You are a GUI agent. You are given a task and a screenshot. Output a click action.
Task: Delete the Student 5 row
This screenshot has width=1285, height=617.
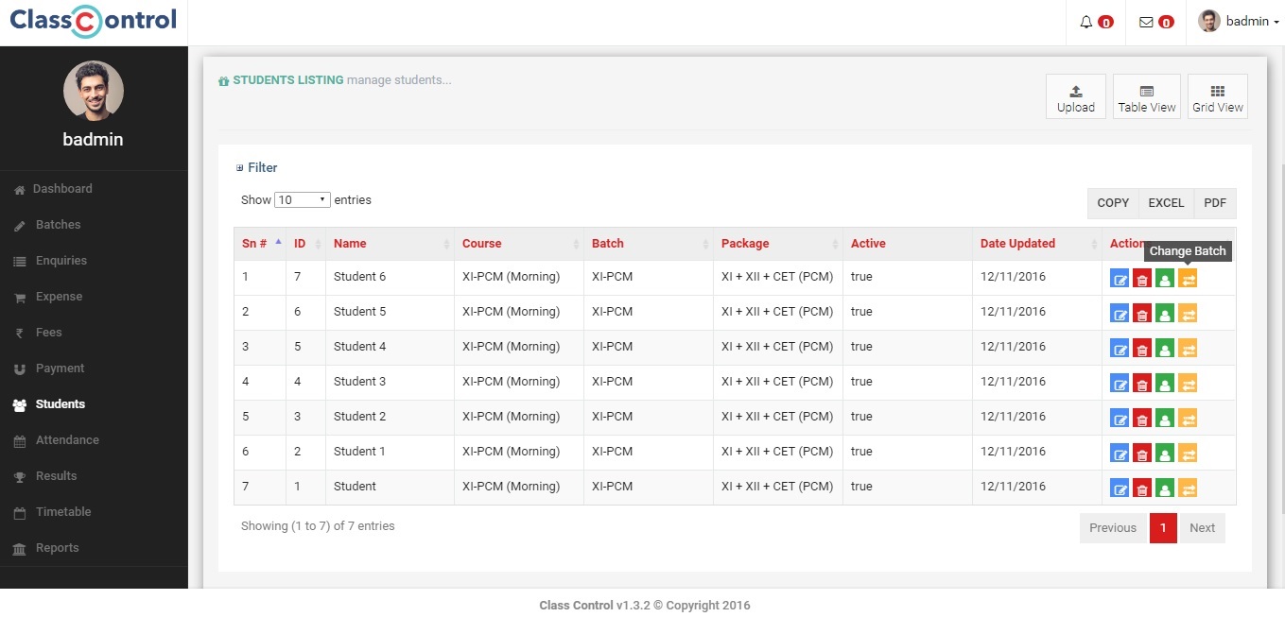(x=1142, y=314)
